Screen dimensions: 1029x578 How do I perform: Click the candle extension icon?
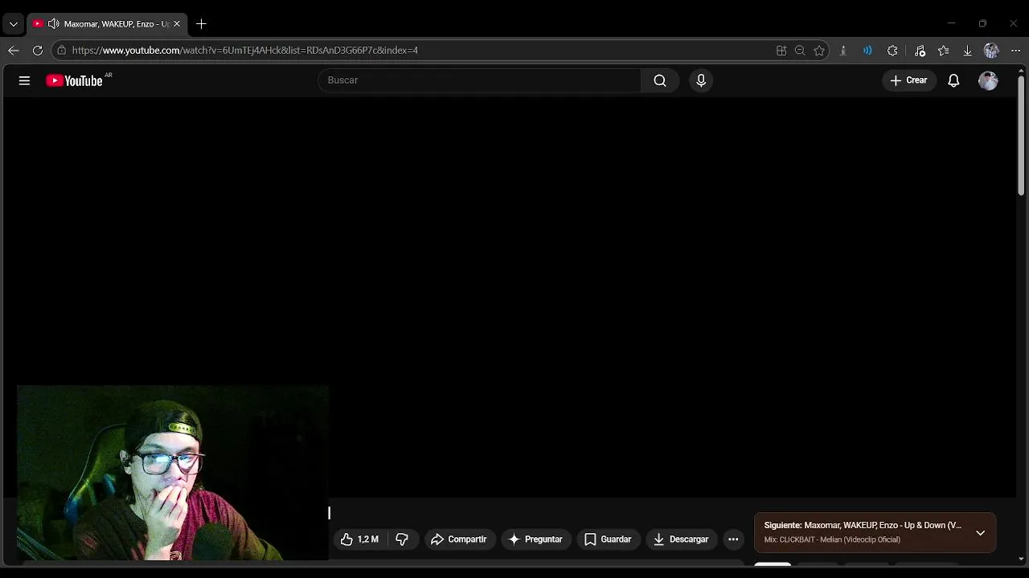coord(842,51)
